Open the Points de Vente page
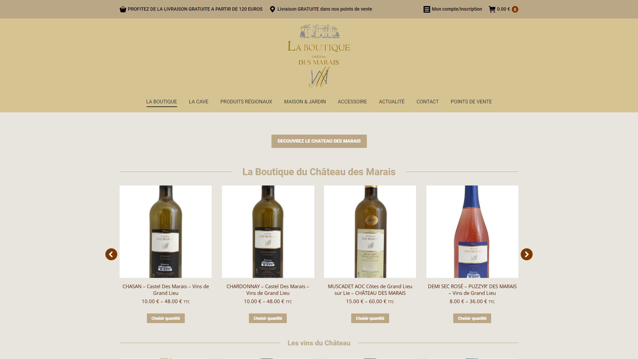Image resolution: width=638 pixels, height=359 pixels. coord(471,102)
